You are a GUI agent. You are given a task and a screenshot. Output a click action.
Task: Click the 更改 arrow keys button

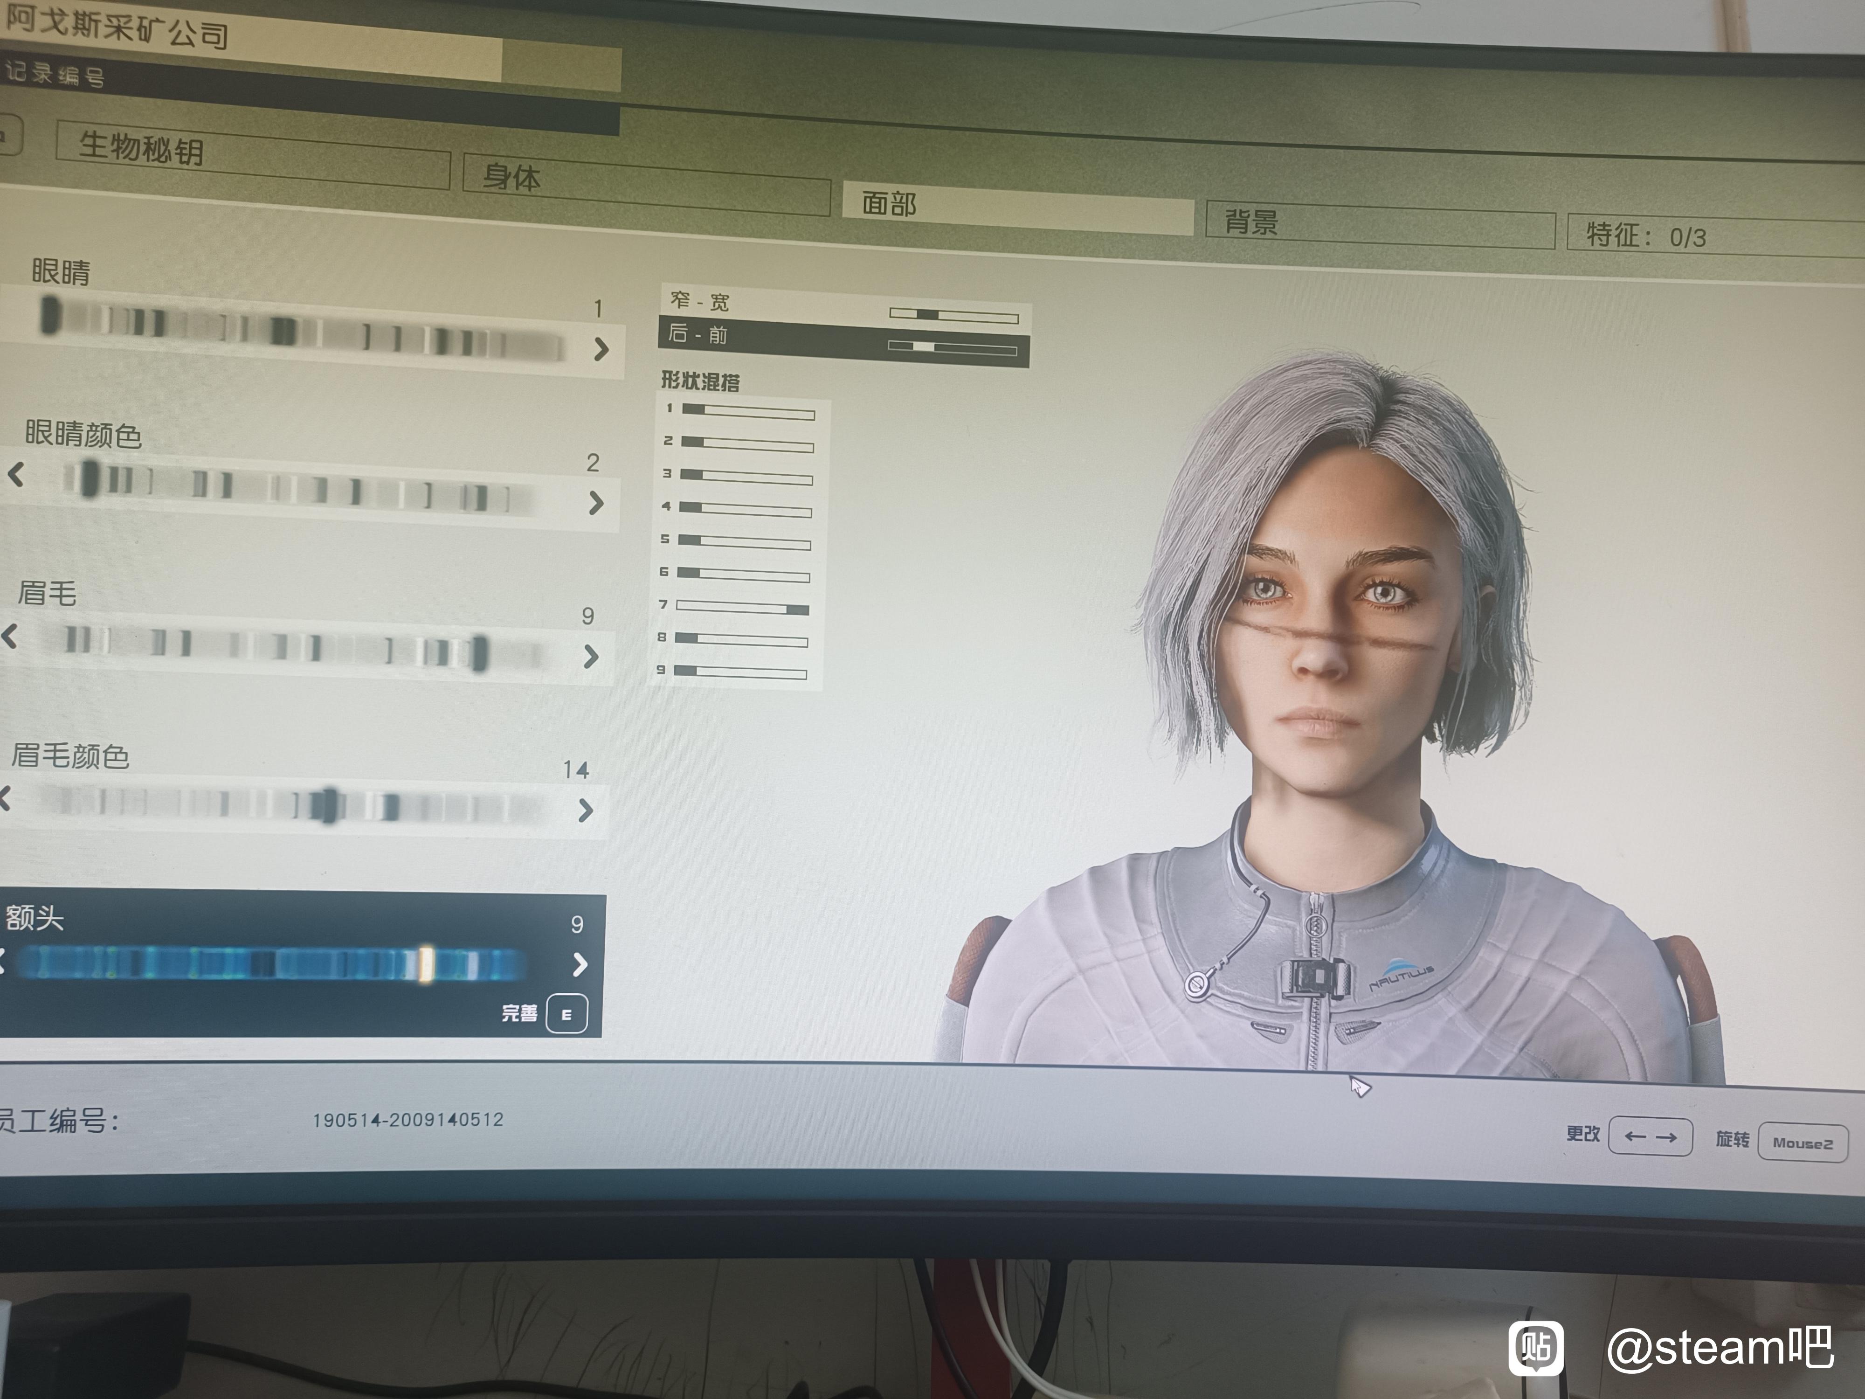pos(1650,1136)
